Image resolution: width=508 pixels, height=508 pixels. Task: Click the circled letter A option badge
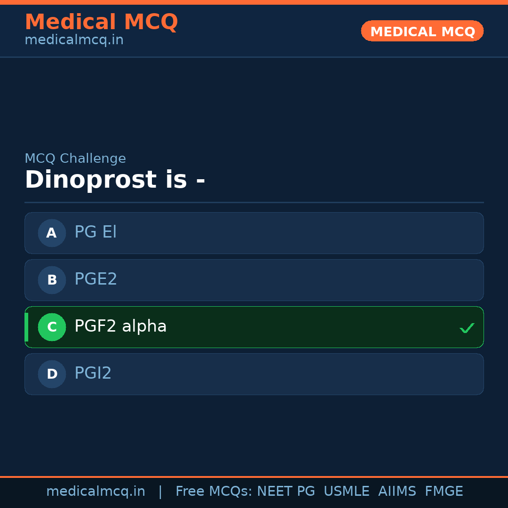[52, 233]
